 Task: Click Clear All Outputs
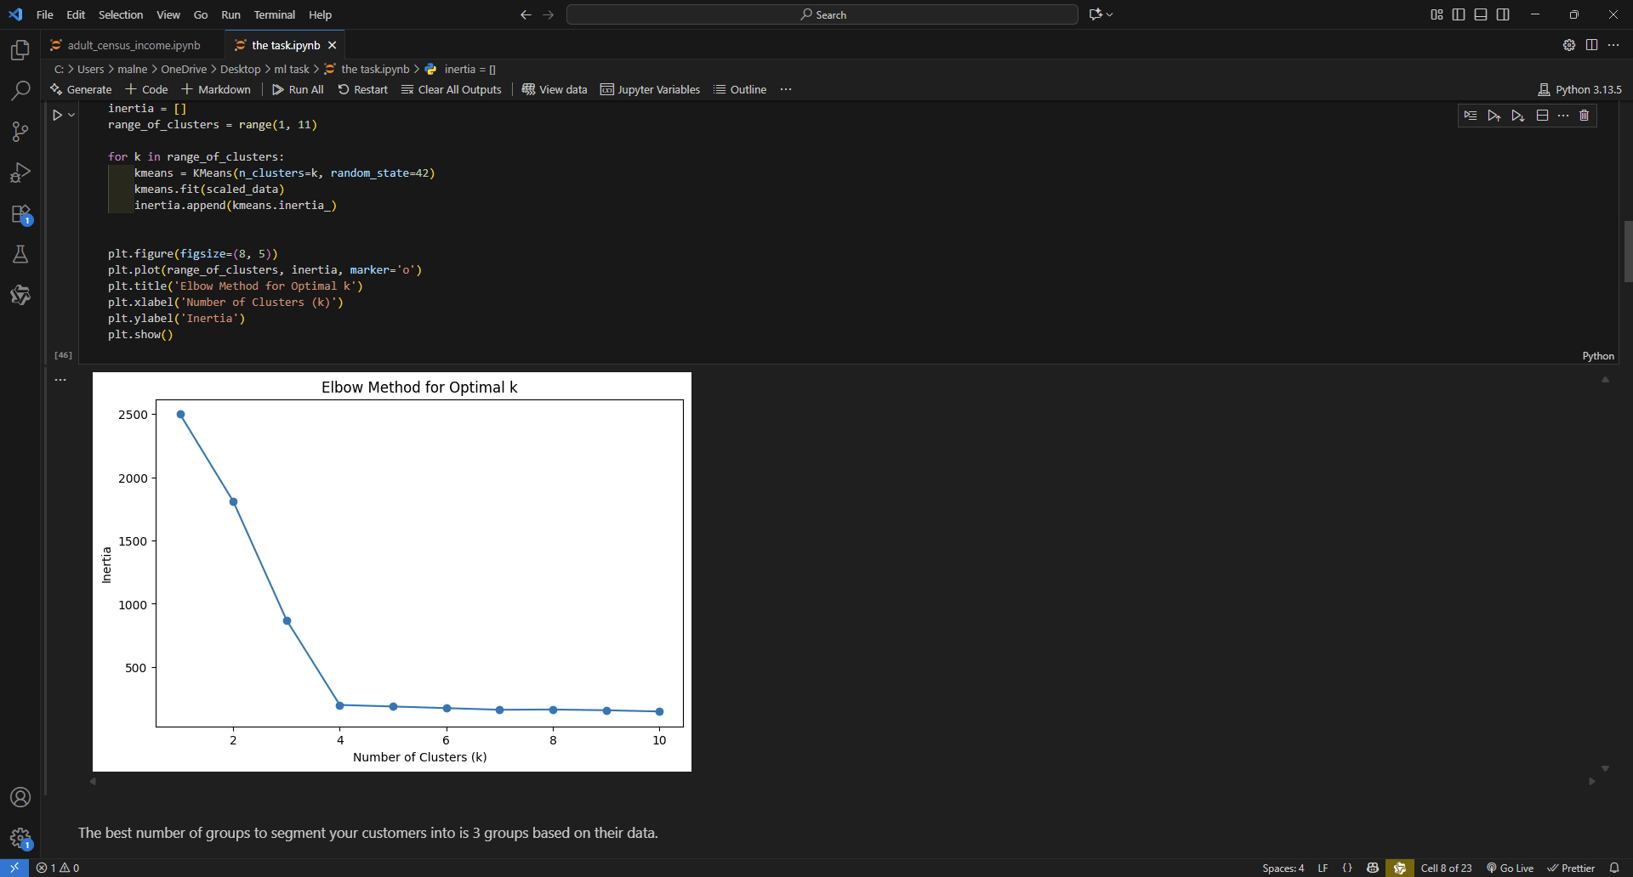pyautogui.click(x=452, y=89)
